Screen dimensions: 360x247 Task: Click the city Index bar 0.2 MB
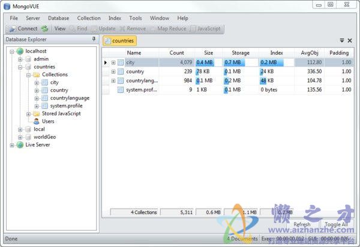[x=272, y=62]
